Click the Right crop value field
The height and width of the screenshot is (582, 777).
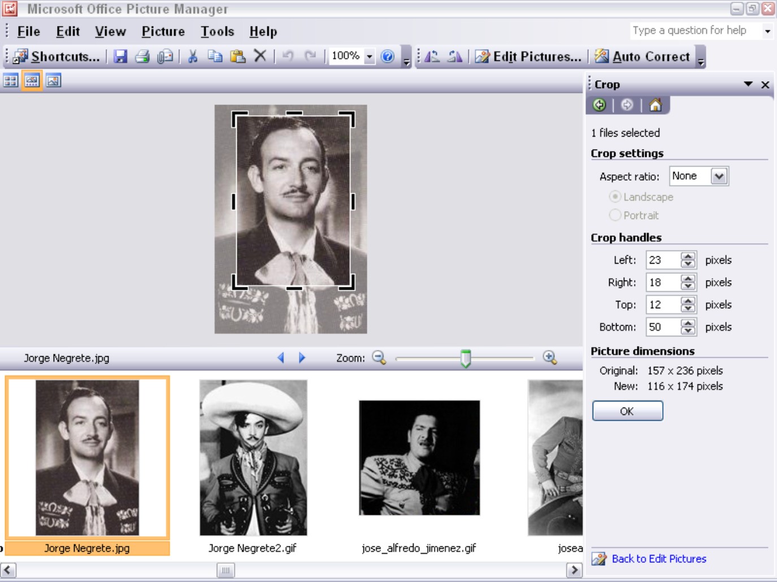point(664,282)
